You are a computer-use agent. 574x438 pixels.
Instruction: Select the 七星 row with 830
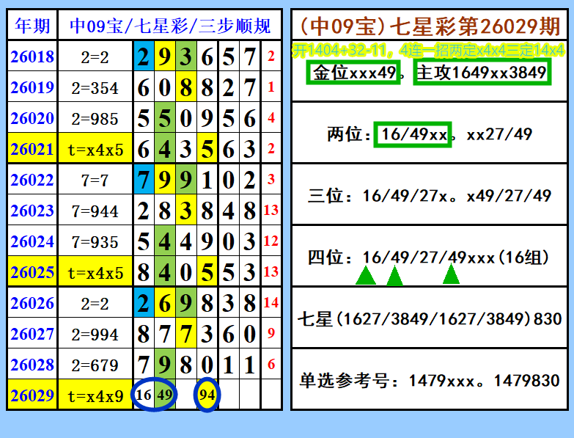[430, 319]
